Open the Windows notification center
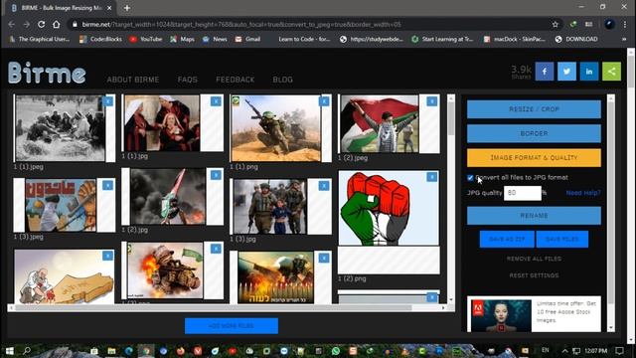Image resolution: width=636 pixels, height=358 pixels. tap(619, 351)
